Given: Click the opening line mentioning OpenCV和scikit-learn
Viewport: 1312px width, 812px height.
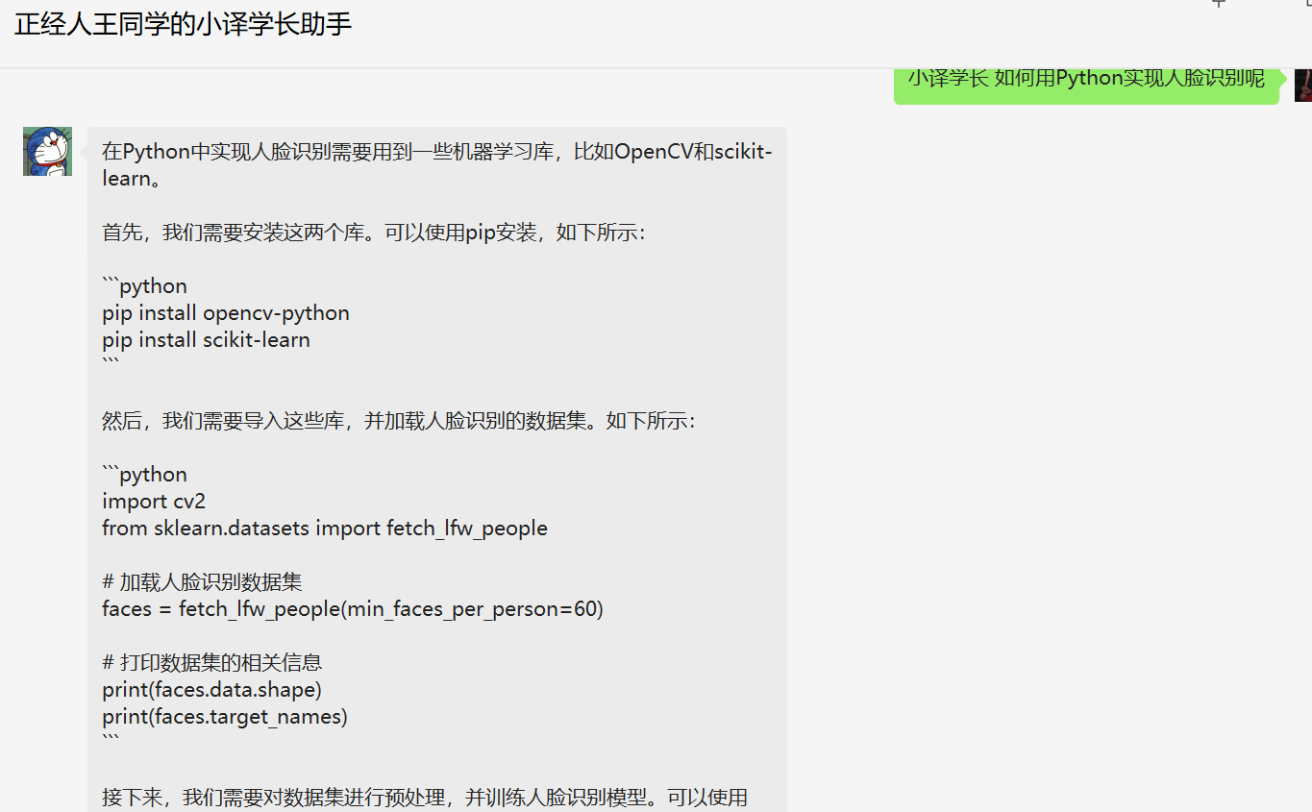Looking at the screenshot, I should click(x=437, y=165).
